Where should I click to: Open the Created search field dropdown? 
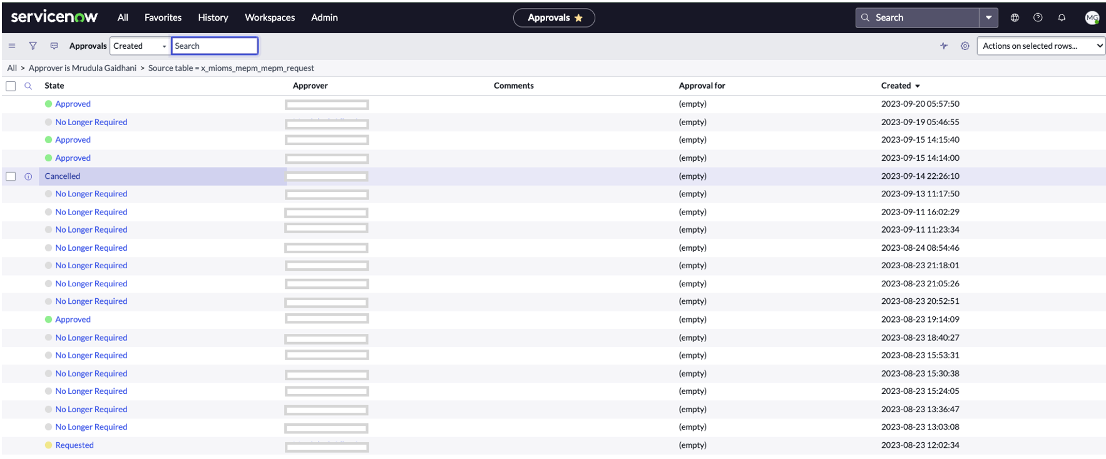[x=140, y=46]
